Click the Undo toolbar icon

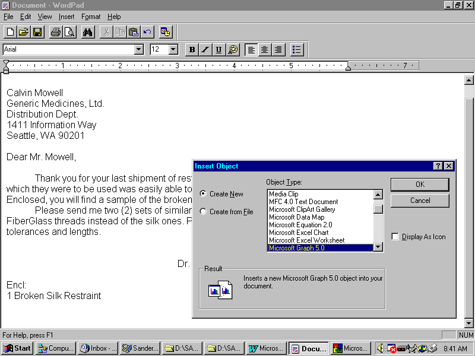pos(147,32)
